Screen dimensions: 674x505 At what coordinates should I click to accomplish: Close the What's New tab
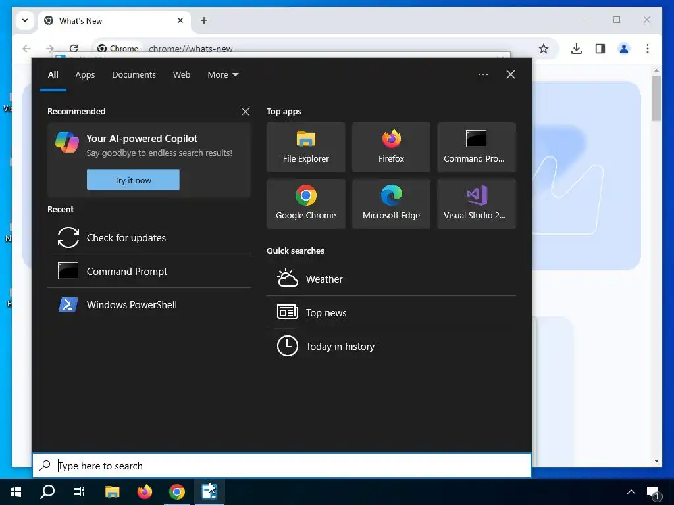tap(180, 20)
